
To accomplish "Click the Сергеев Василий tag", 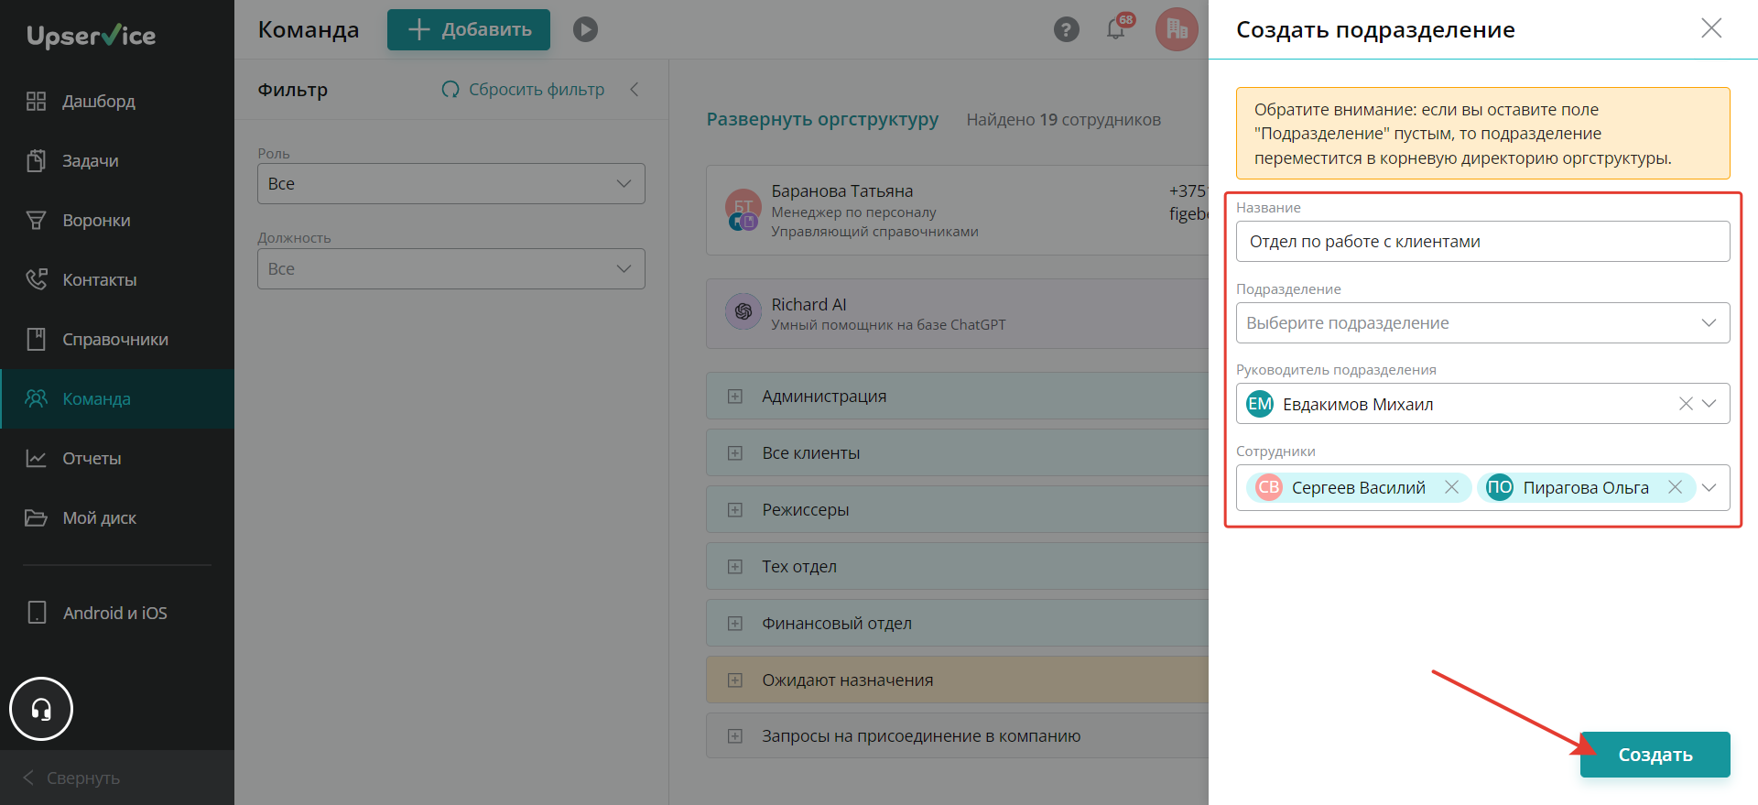I will pyautogui.click(x=1359, y=487).
